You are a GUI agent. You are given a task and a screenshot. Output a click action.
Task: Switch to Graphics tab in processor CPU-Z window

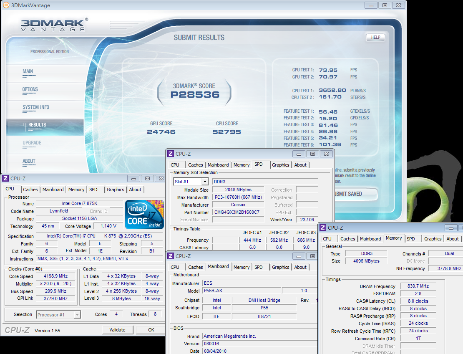pyautogui.click(x=116, y=190)
